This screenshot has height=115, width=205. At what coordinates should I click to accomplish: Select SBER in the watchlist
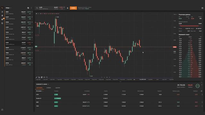[x=19, y=13]
